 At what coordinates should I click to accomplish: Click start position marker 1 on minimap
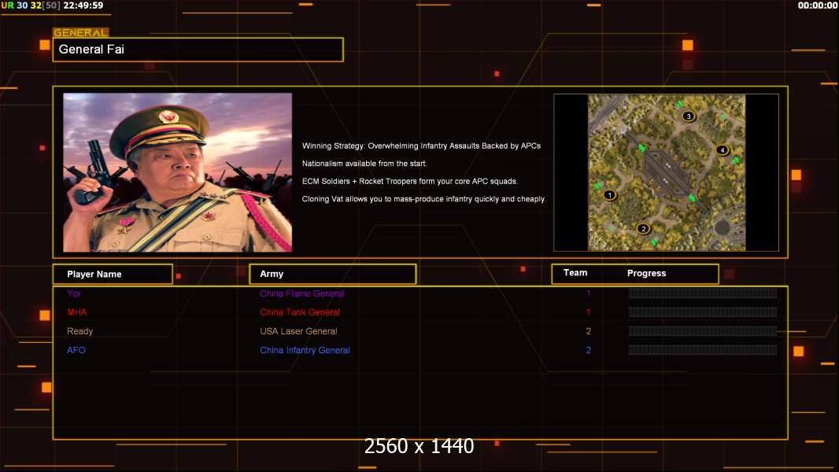pos(609,195)
